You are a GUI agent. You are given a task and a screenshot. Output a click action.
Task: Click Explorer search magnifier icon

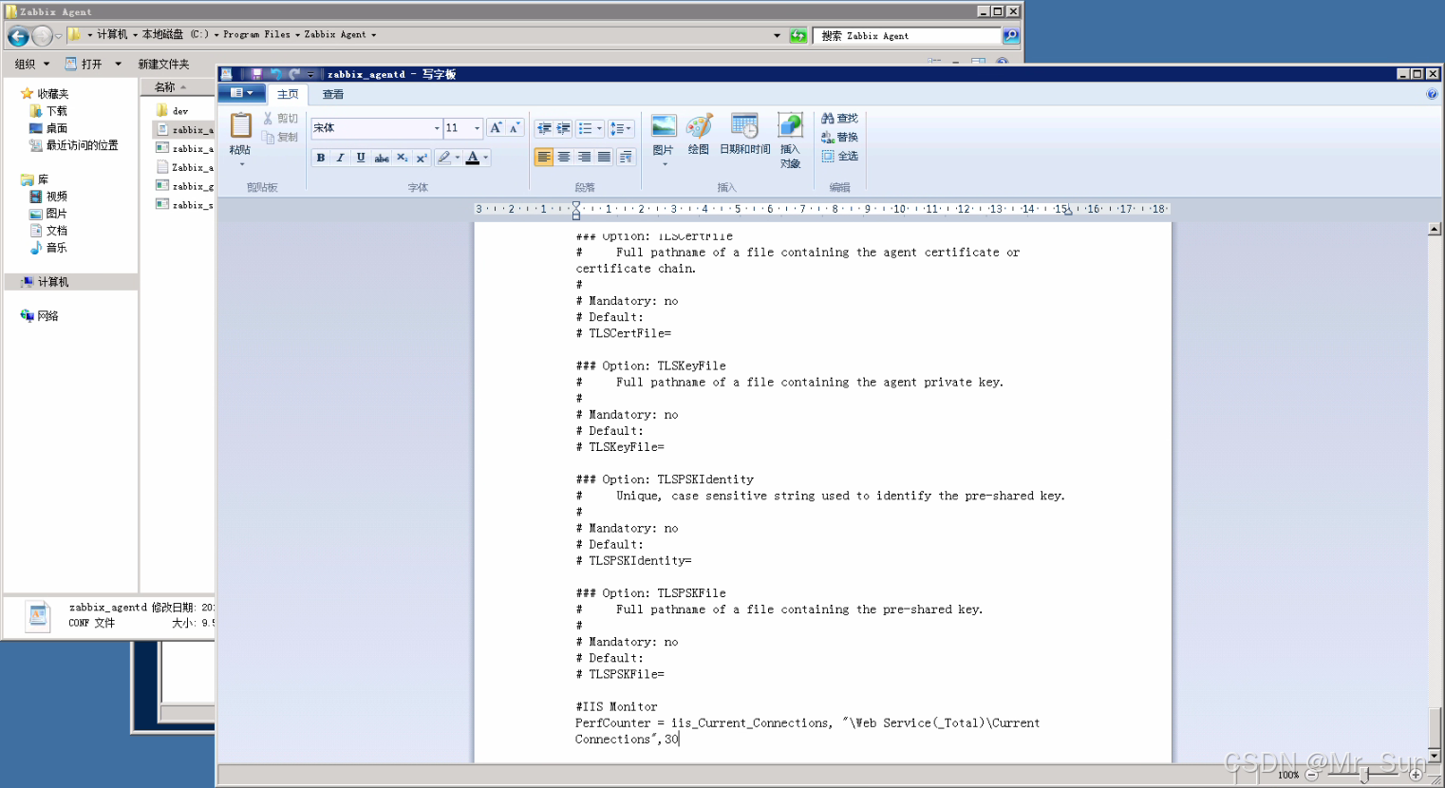tap(1011, 36)
